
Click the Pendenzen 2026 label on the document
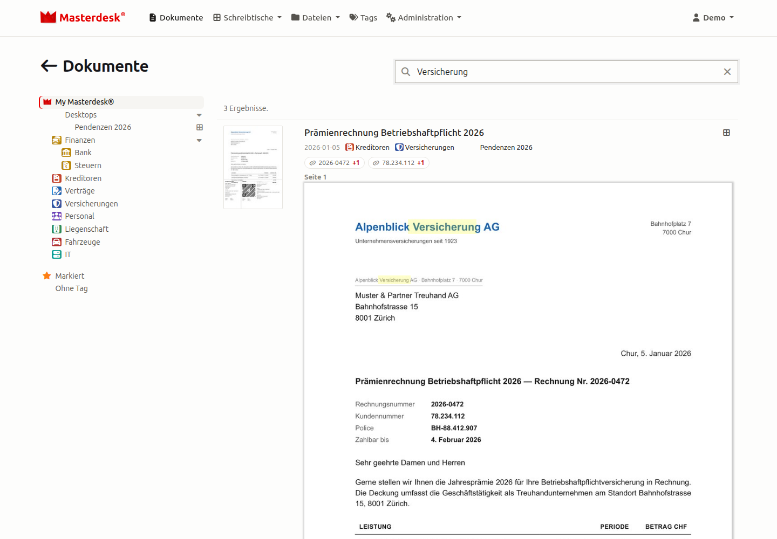point(506,147)
